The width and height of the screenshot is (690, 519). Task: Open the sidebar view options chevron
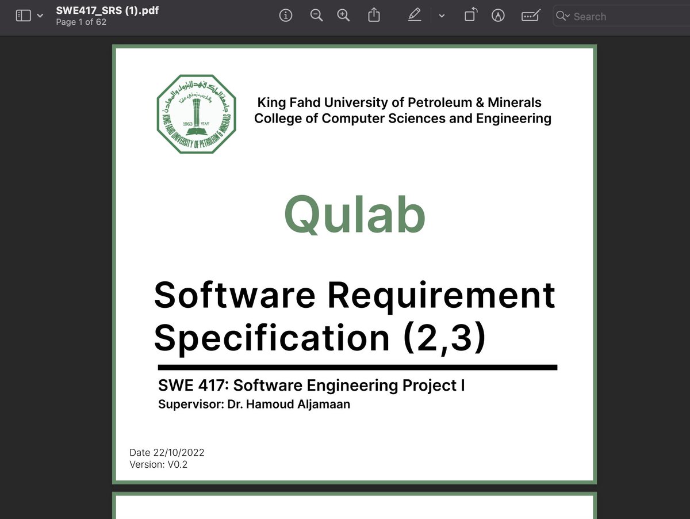[x=40, y=16]
